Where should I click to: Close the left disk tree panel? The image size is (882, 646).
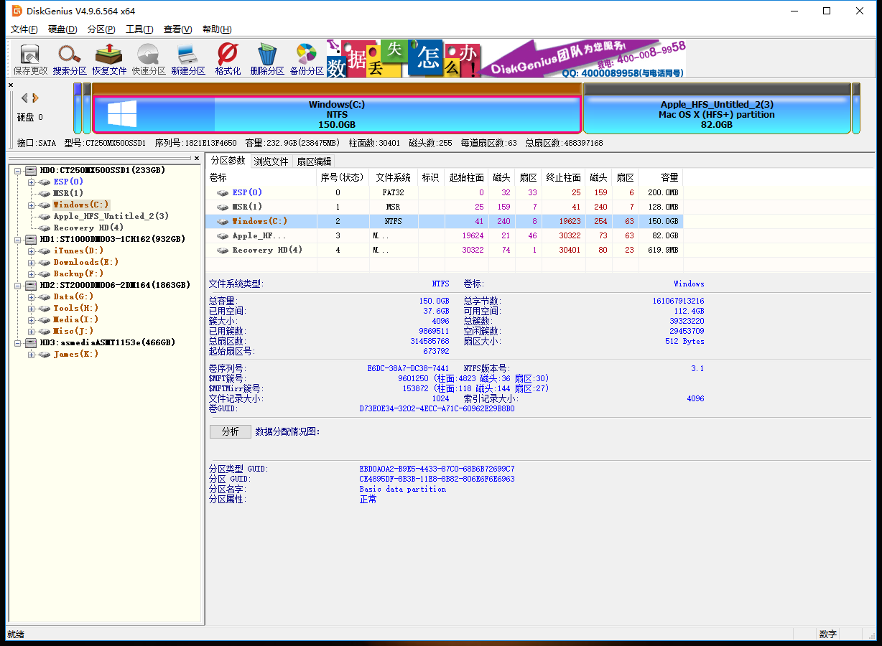point(197,158)
